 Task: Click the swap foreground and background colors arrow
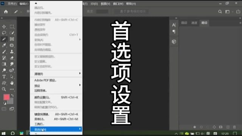click(x=12, y=96)
